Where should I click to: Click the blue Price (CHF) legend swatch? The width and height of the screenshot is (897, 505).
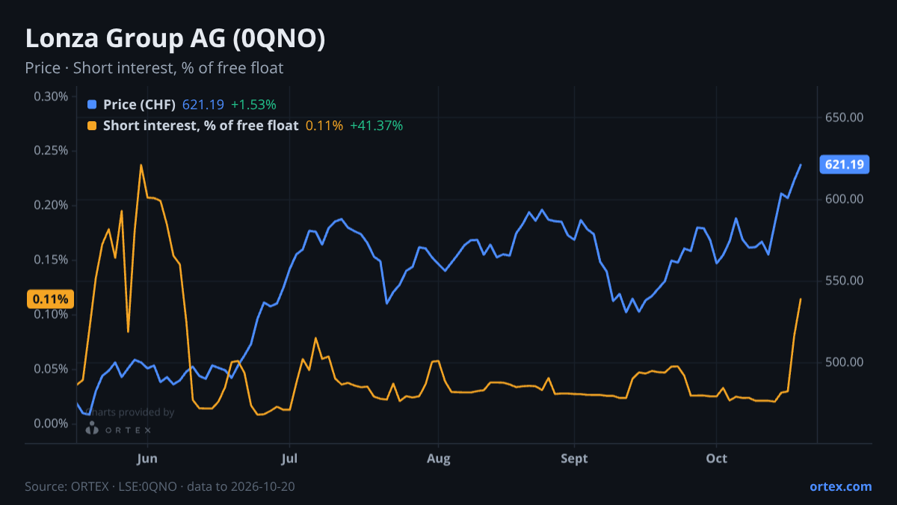pyautogui.click(x=92, y=105)
